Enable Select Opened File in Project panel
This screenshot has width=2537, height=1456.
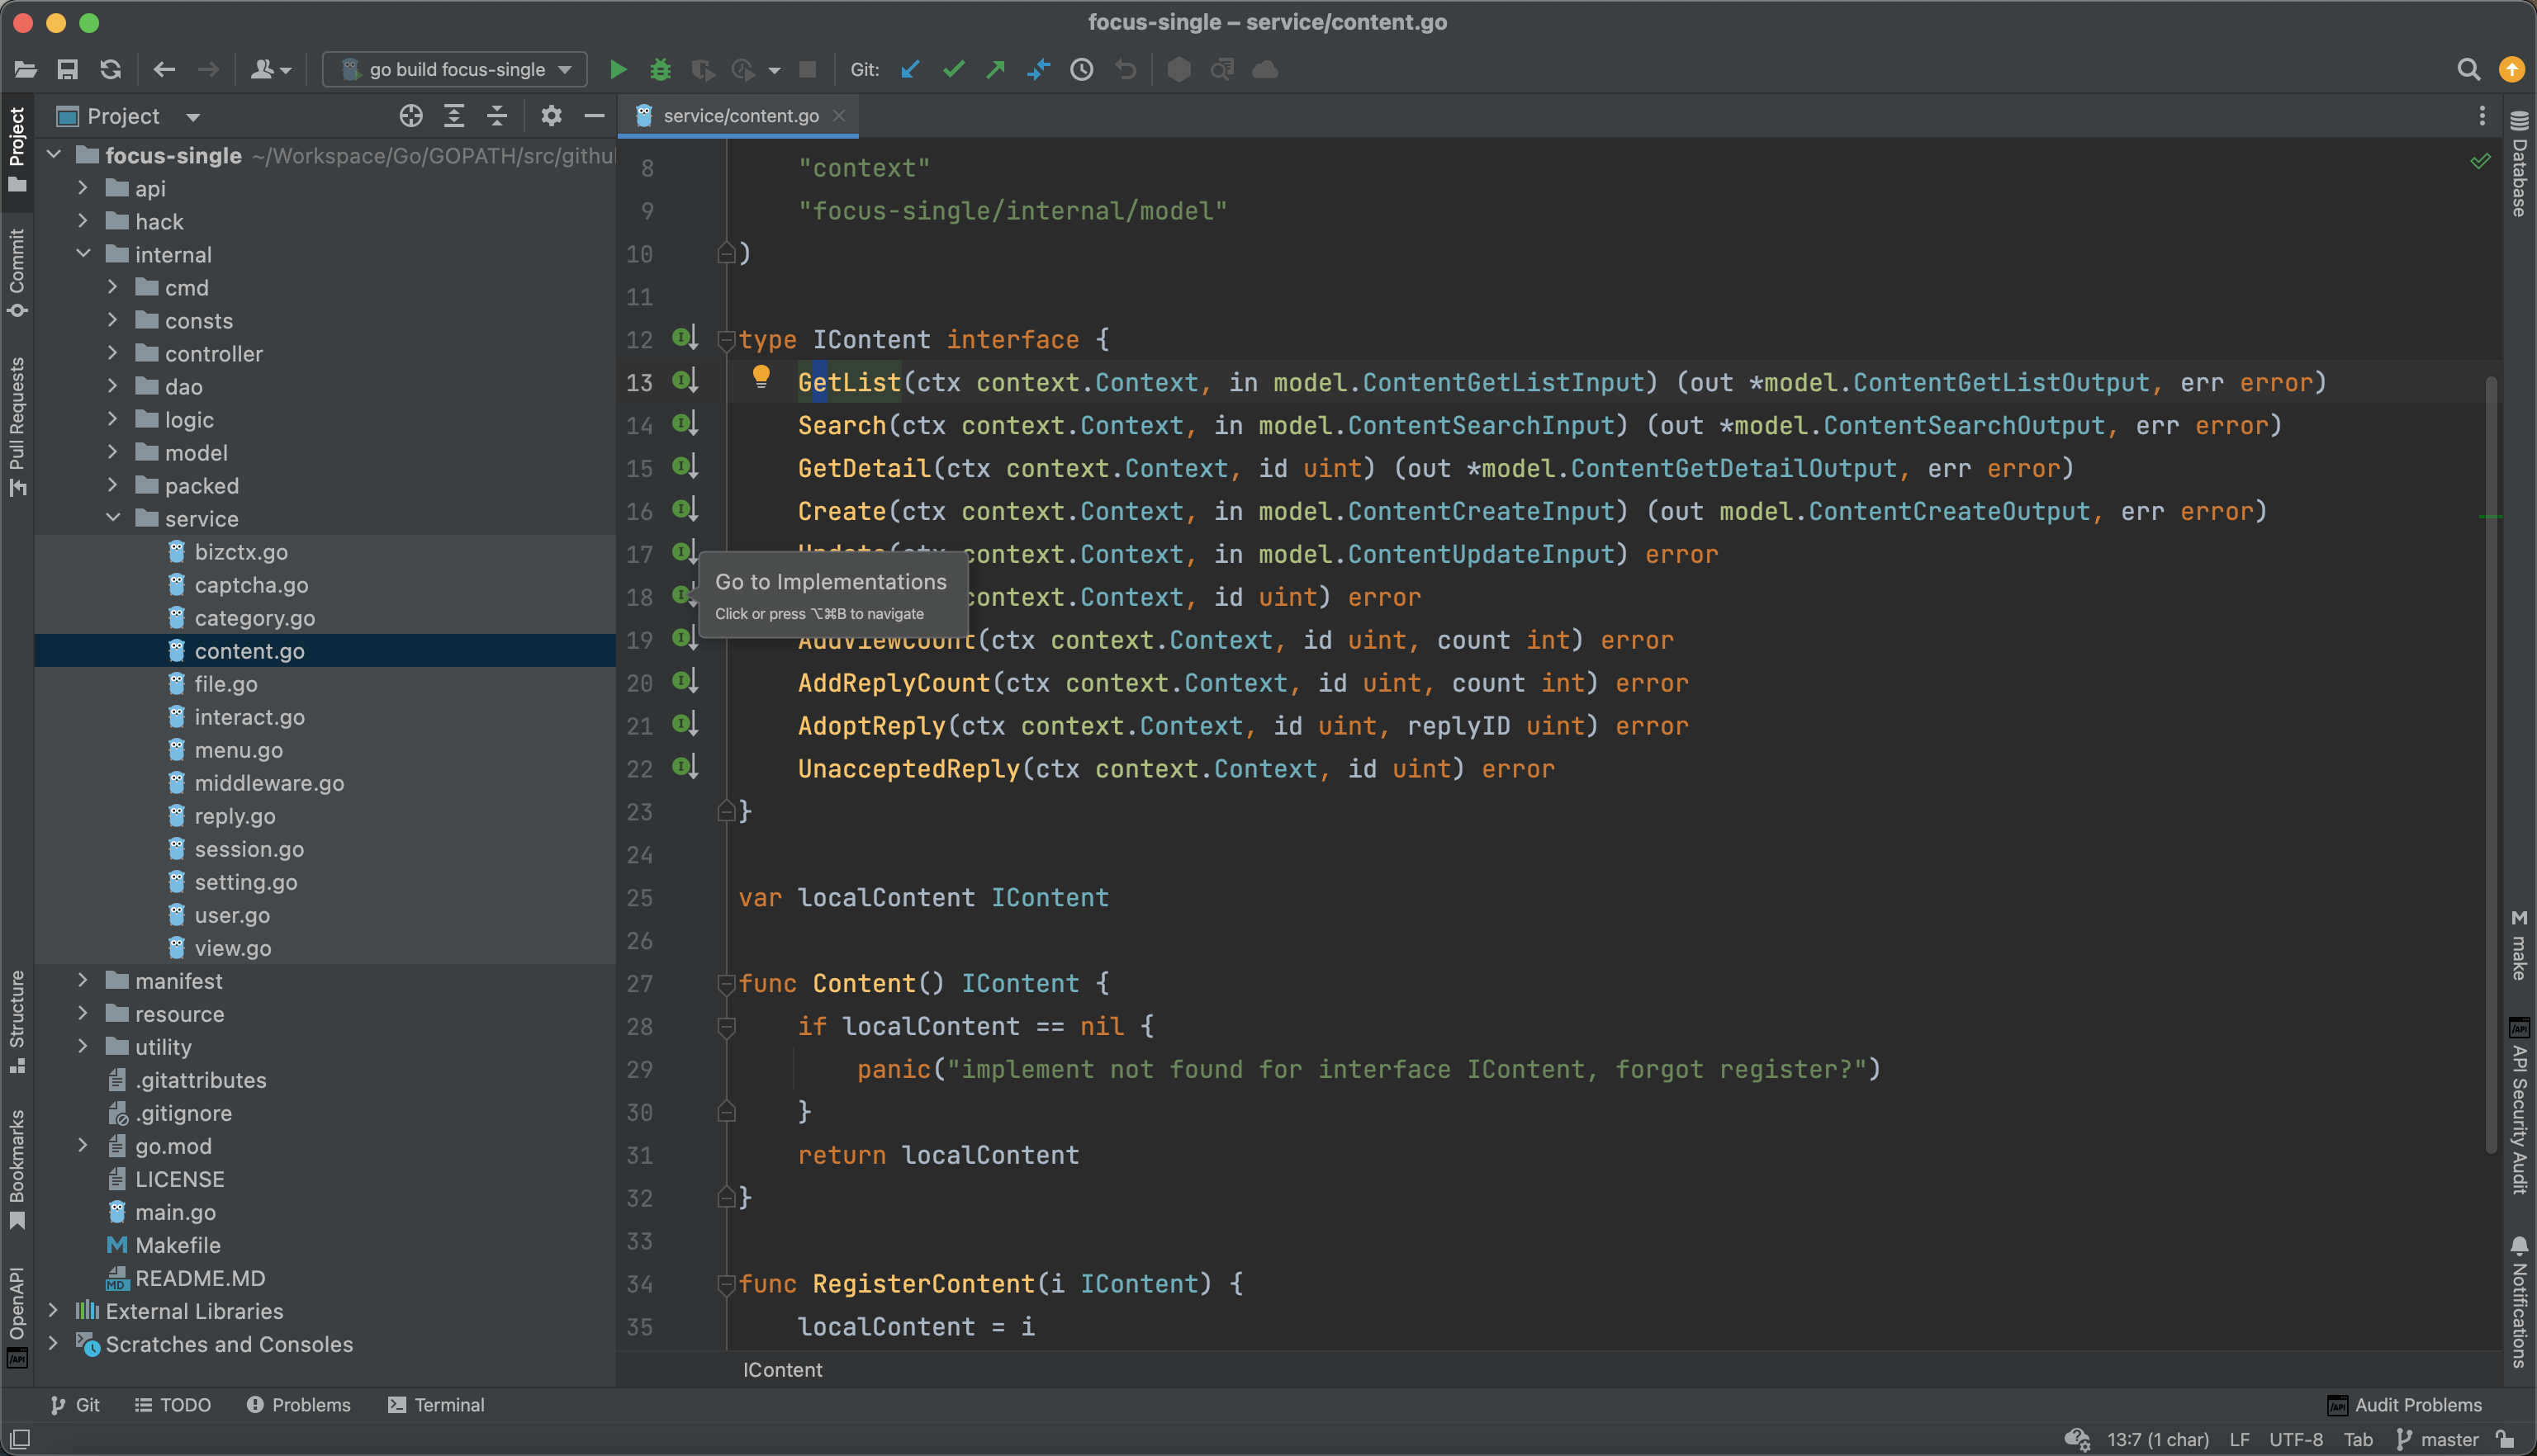pos(410,115)
